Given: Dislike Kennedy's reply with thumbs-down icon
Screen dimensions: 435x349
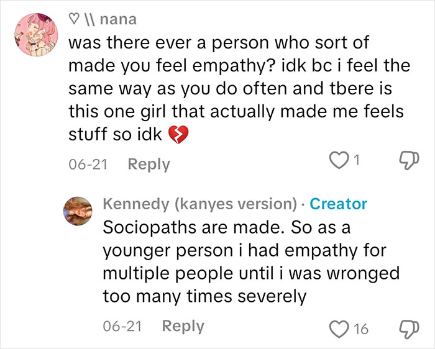Looking at the screenshot, I should [409, 329].
